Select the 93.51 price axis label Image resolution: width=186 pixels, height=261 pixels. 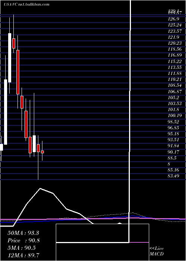pyautogui.click(x=174, y=140)
